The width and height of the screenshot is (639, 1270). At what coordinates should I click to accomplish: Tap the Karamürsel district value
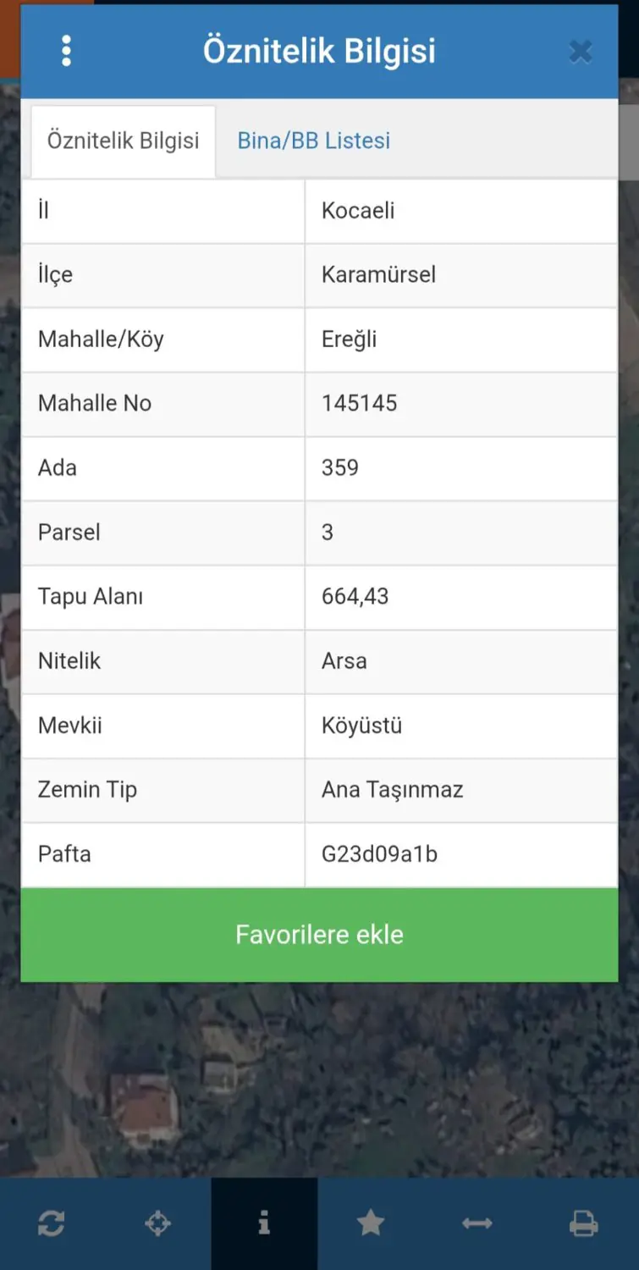(x=378, y=274)
